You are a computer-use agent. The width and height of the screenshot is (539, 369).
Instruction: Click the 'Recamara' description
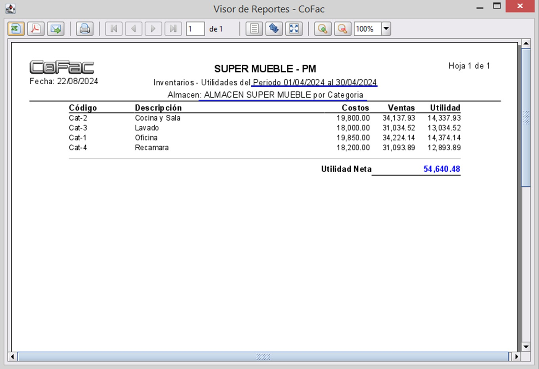152,148
